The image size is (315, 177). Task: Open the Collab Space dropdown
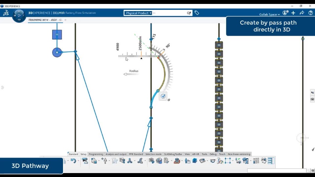tap(270, 14)
